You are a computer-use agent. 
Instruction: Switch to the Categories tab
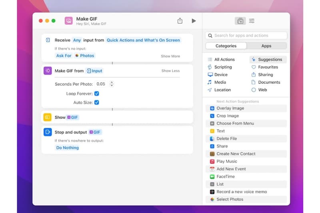(226, 46)
